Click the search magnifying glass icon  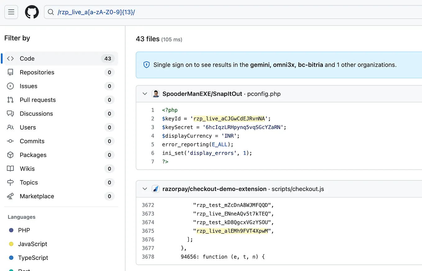[x=51, y=12]
